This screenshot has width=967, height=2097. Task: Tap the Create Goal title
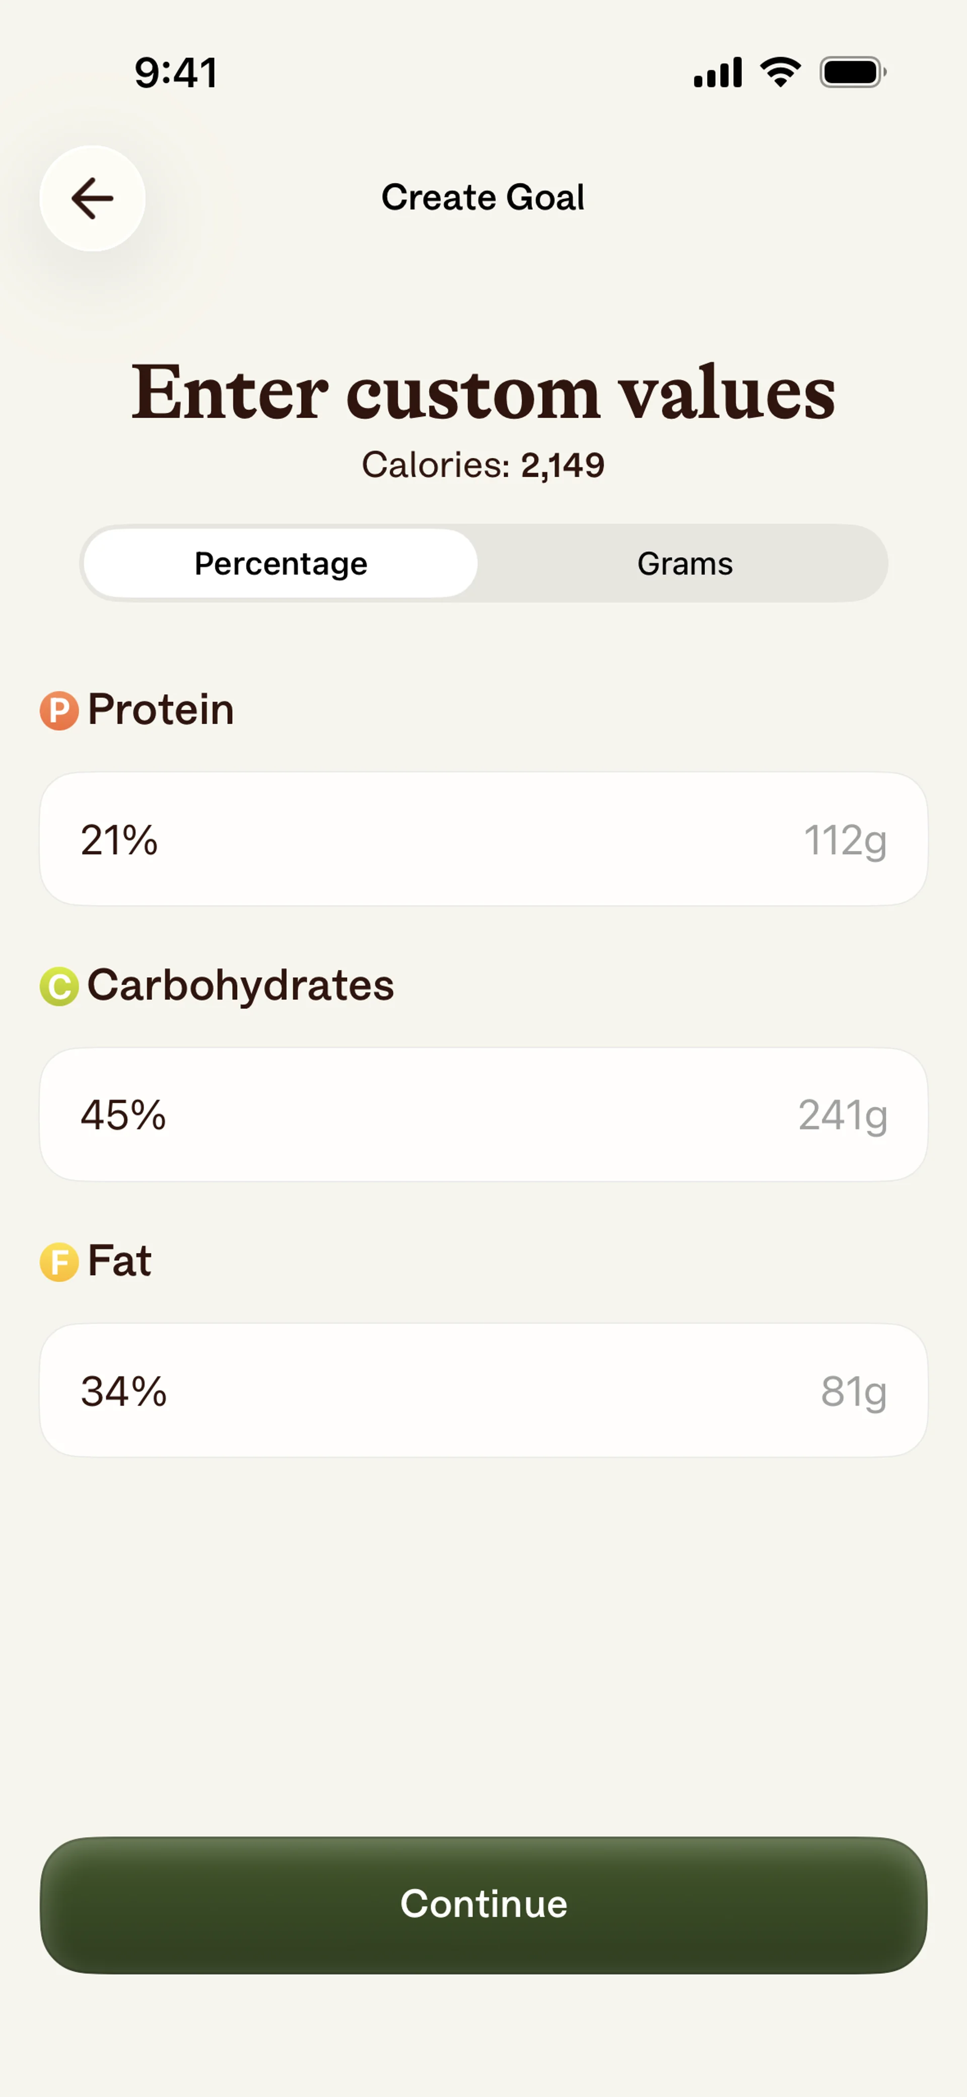pyautogui.click(x=482, y=197)
